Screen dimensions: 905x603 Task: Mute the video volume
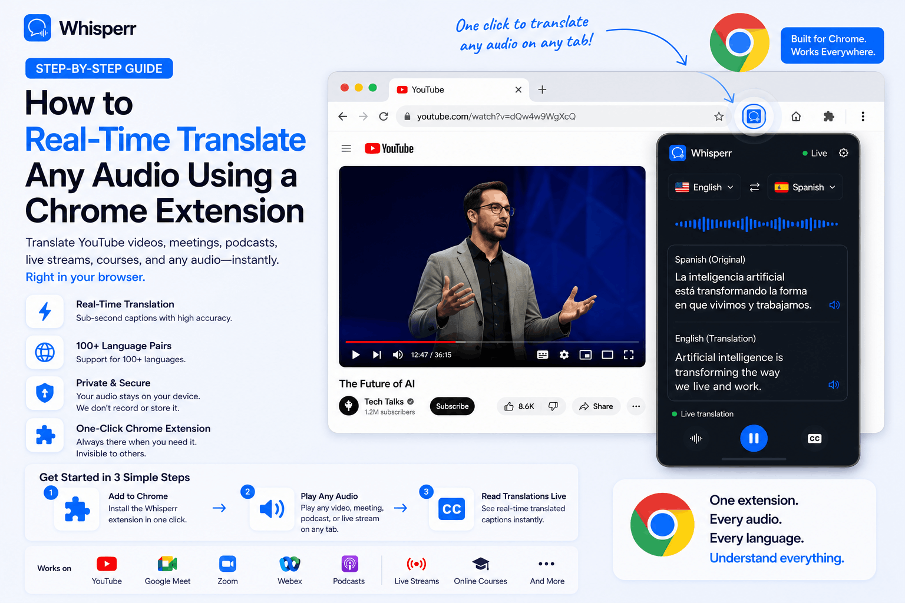click(x=398, y=354)
